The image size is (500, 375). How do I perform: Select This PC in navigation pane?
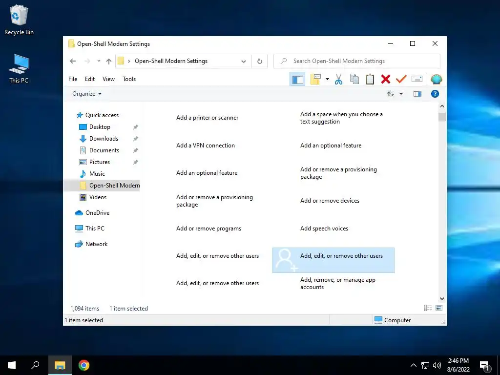pos(95,229)
